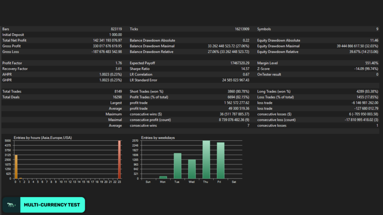Click the average loss trade value -127 680 012.79
The width and height of the screenshot is (383, 215).
tap(366, 109)
